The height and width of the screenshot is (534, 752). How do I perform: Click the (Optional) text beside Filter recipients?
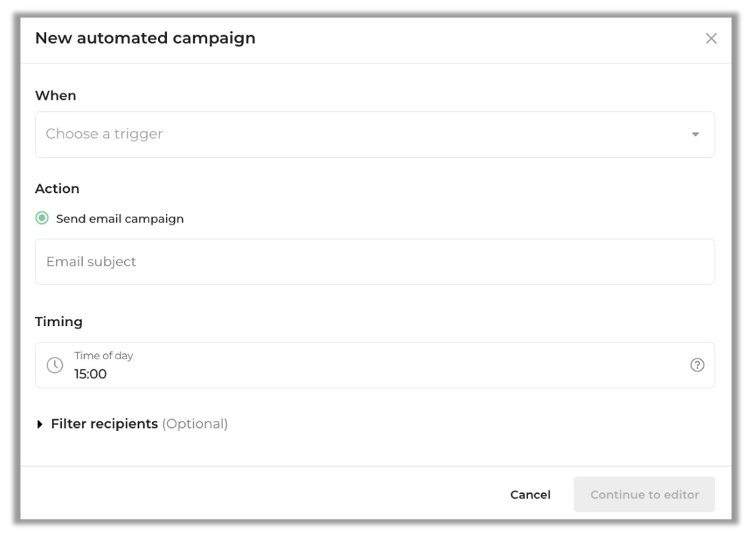195,424
